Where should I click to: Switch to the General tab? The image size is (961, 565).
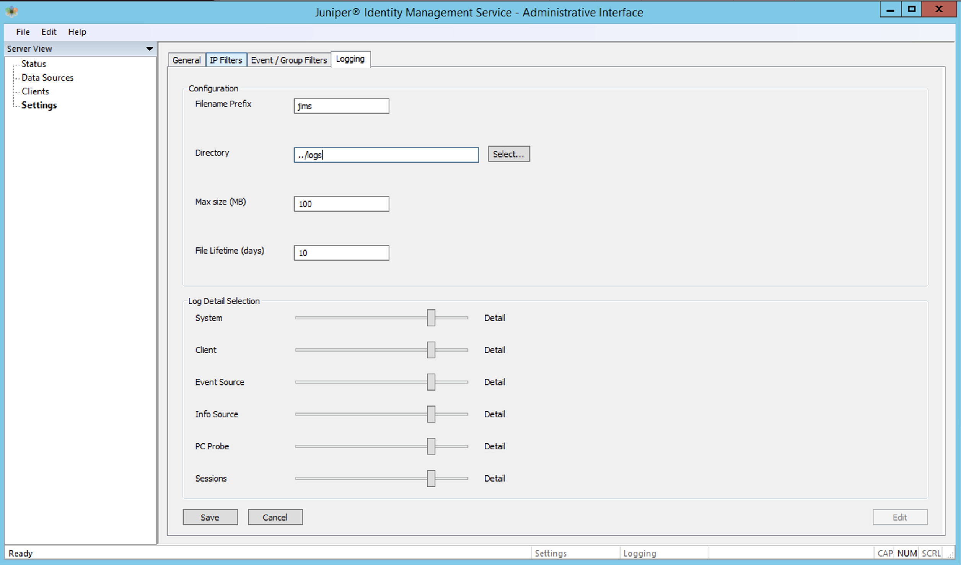pos(187,60)
